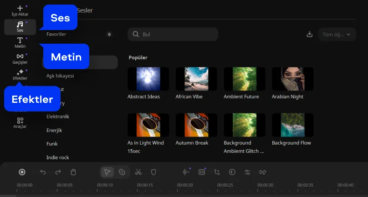This screenshot has height=197, width=368.
Task: Click the record button in timeline toolbar
Action: point(22,172)
